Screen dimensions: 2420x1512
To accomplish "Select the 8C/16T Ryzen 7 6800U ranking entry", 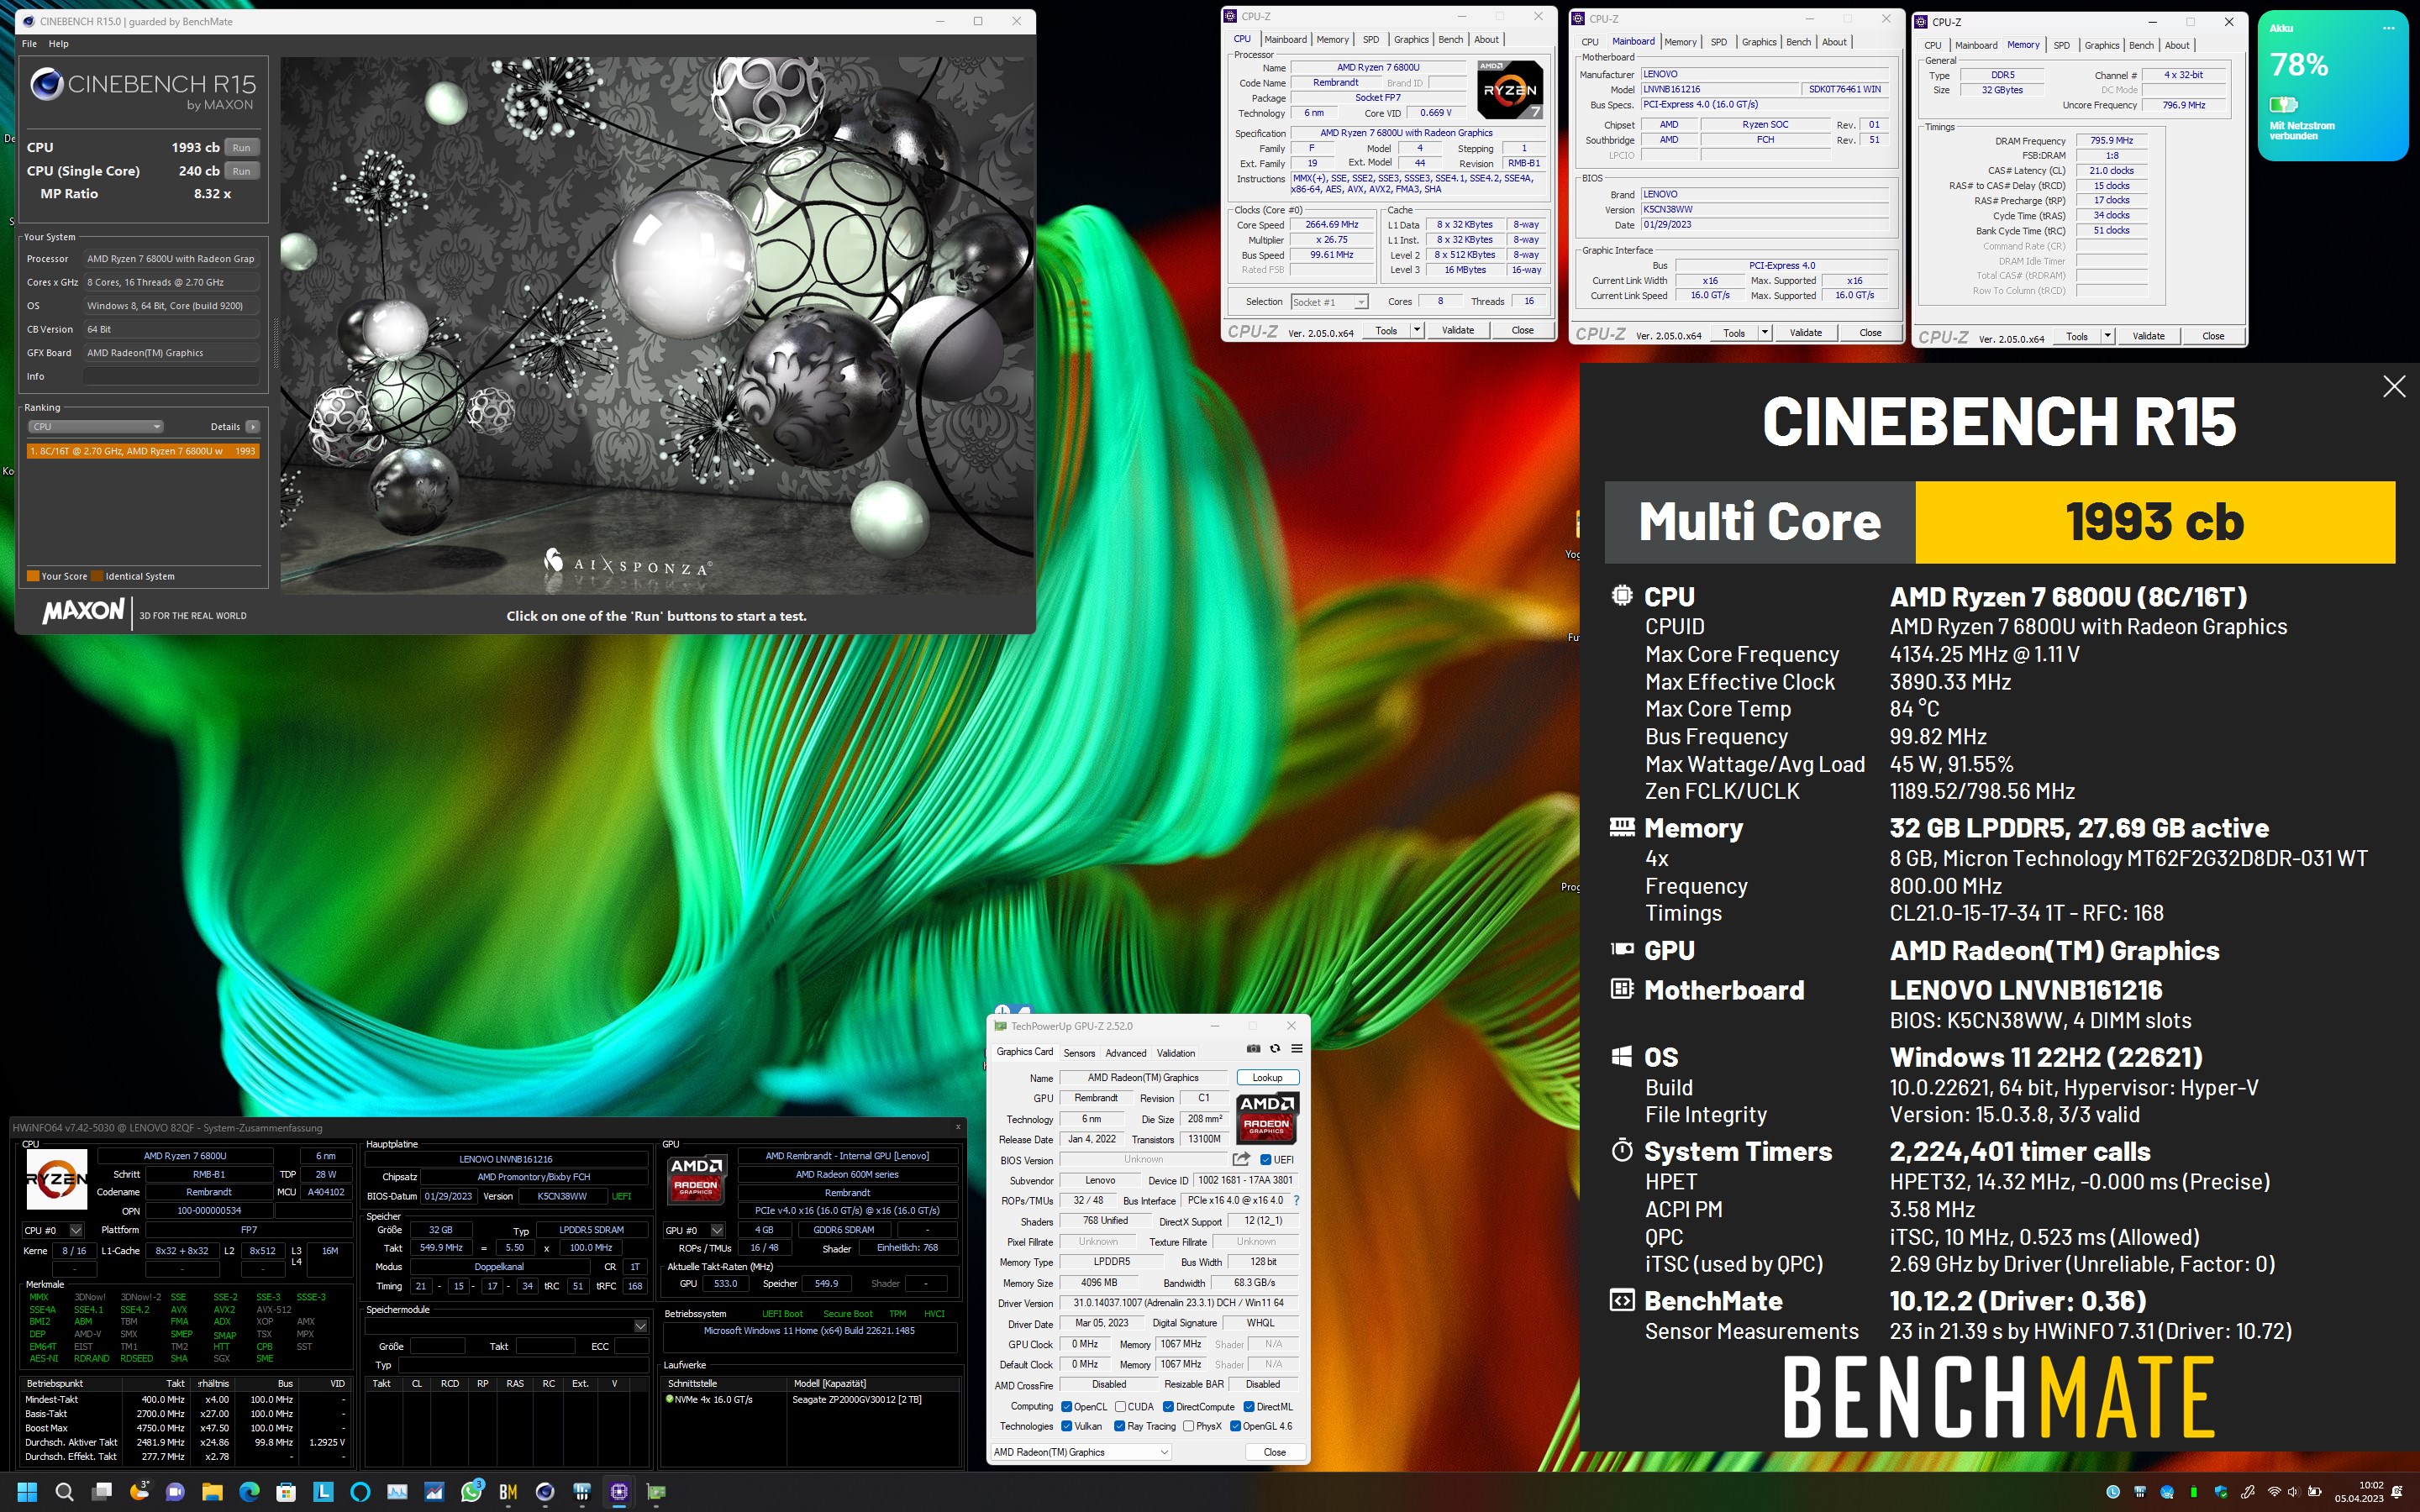I will click(x=143, y=451).
